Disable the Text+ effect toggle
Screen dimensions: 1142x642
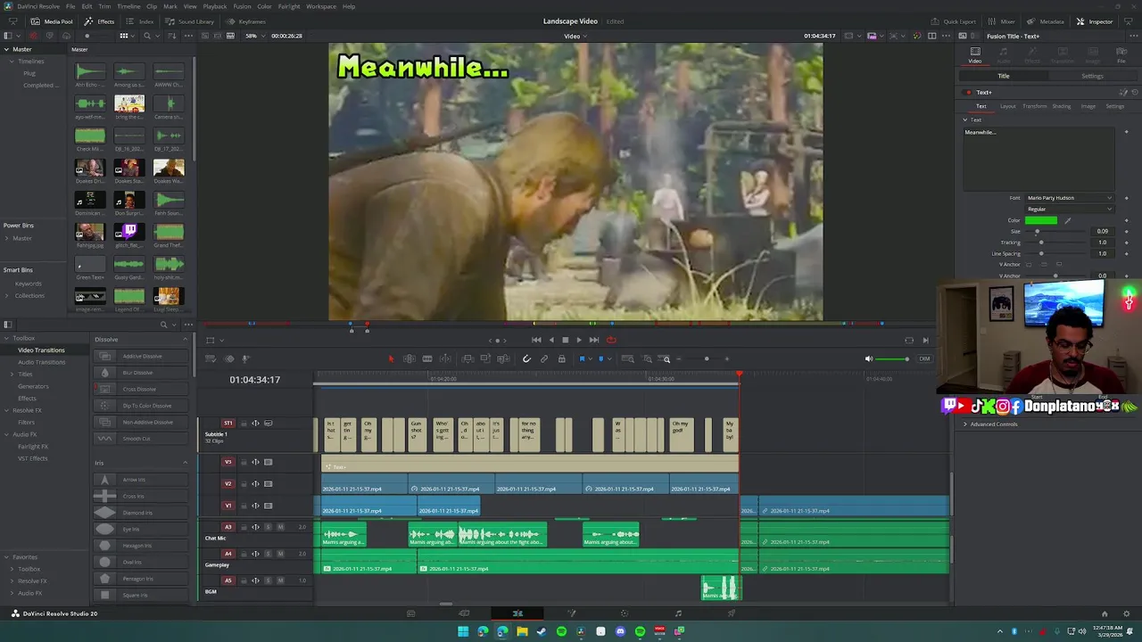click(x=968, y=92)
